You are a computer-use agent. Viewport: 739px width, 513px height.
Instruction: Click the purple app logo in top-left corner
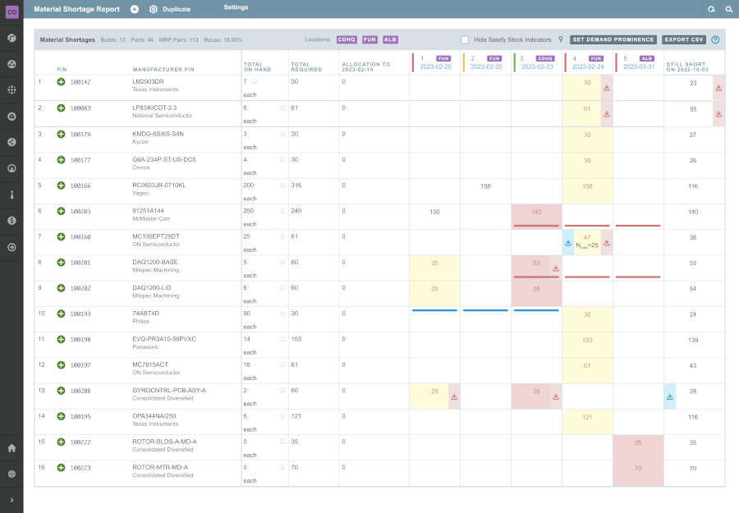11,11
